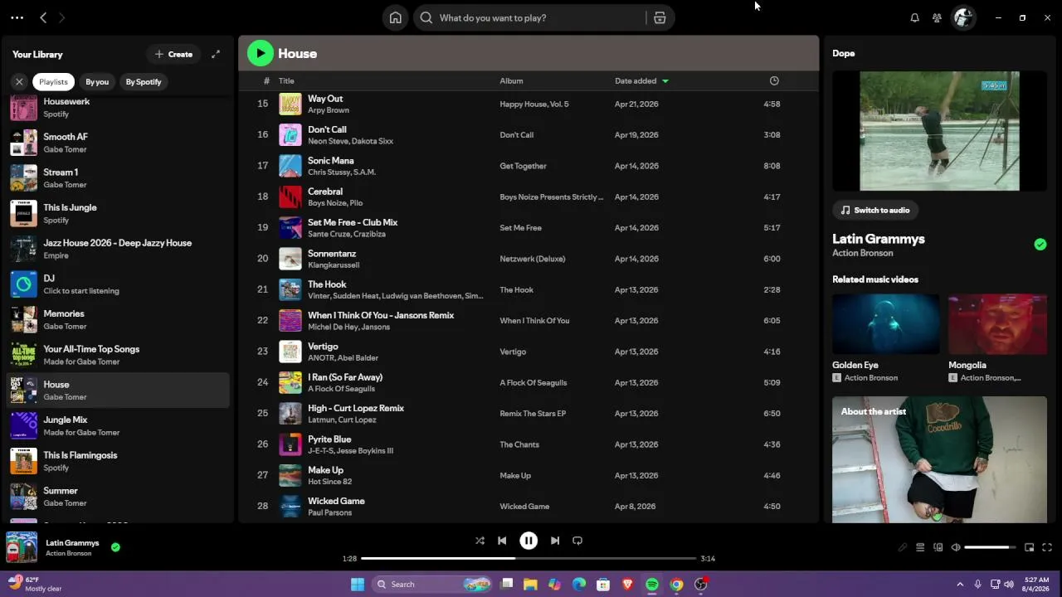Click the now playing album art thumbnail

pos(22,547)
